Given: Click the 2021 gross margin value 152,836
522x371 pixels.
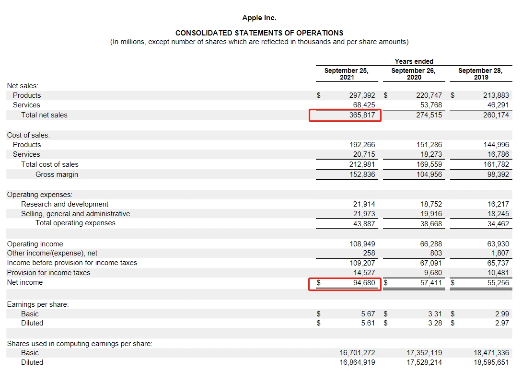Looking at the screenshot, I should coord(362,174).
